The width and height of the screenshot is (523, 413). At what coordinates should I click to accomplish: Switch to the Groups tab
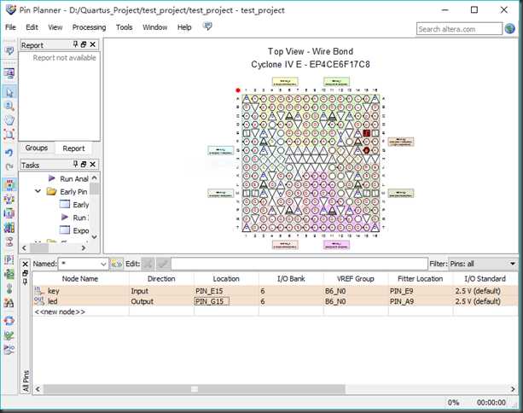37,148
